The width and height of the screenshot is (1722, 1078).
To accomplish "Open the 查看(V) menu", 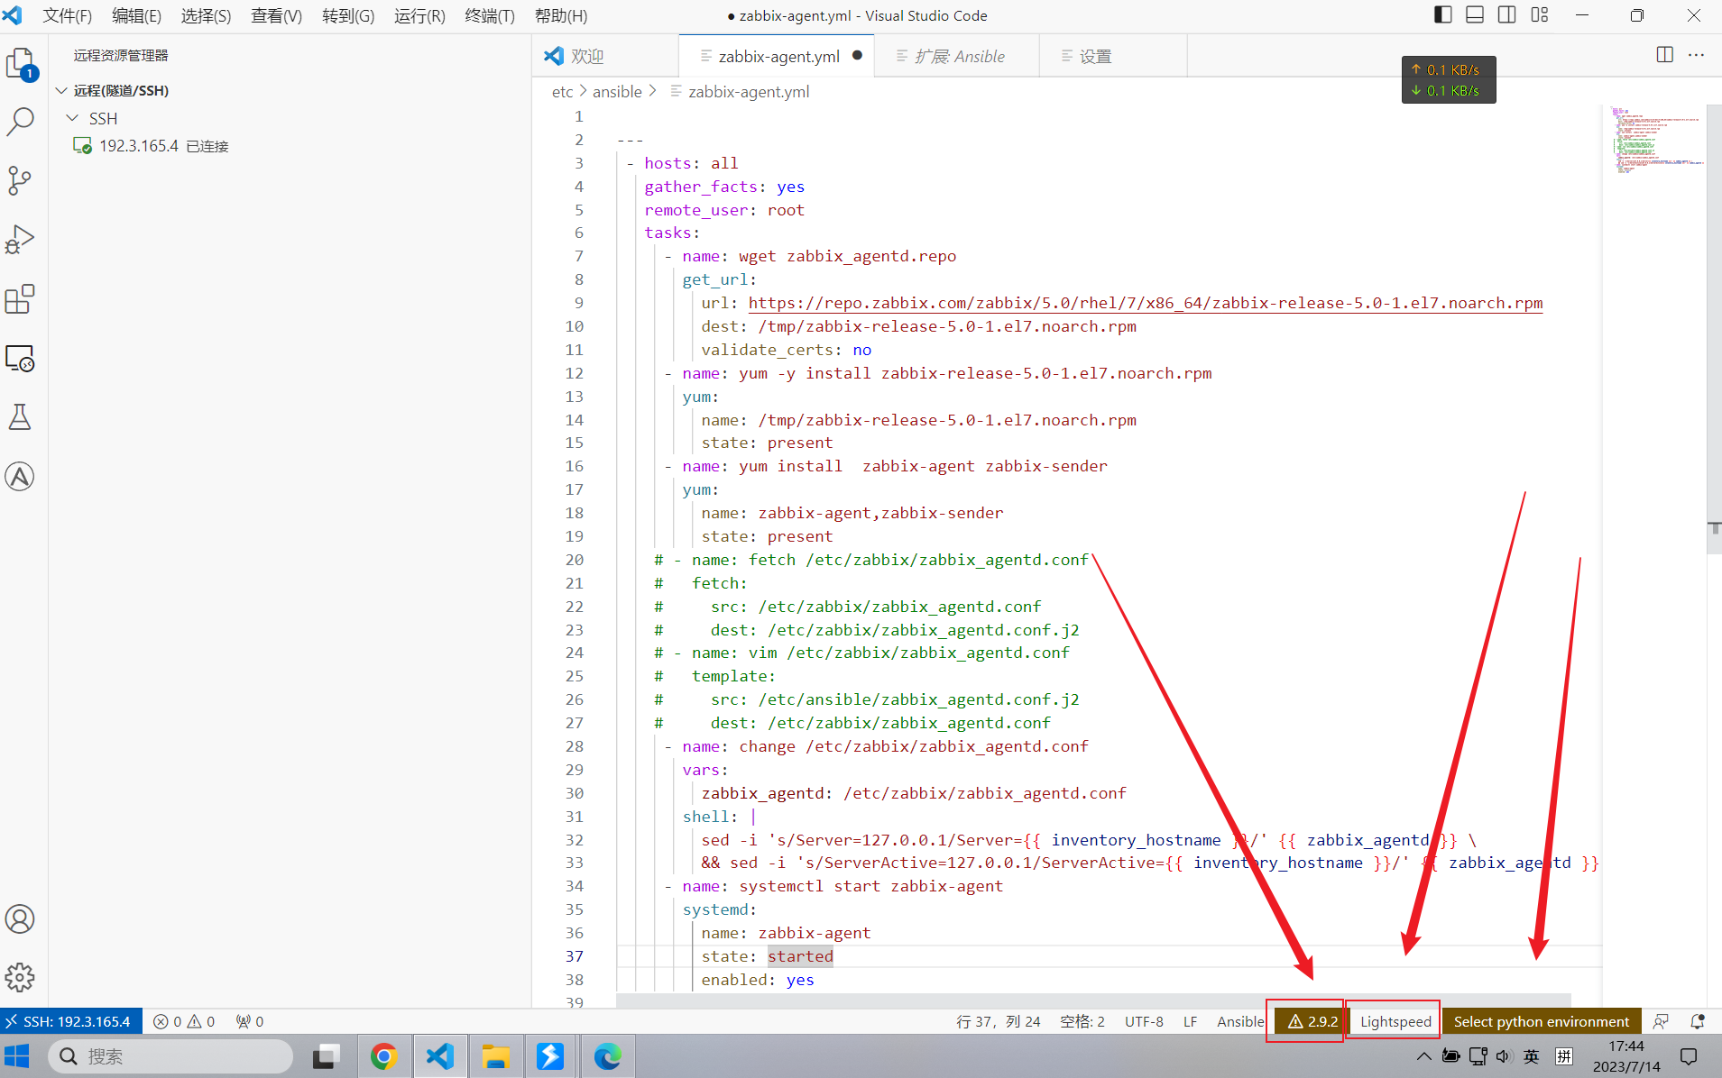I will (x=276, y=15).
